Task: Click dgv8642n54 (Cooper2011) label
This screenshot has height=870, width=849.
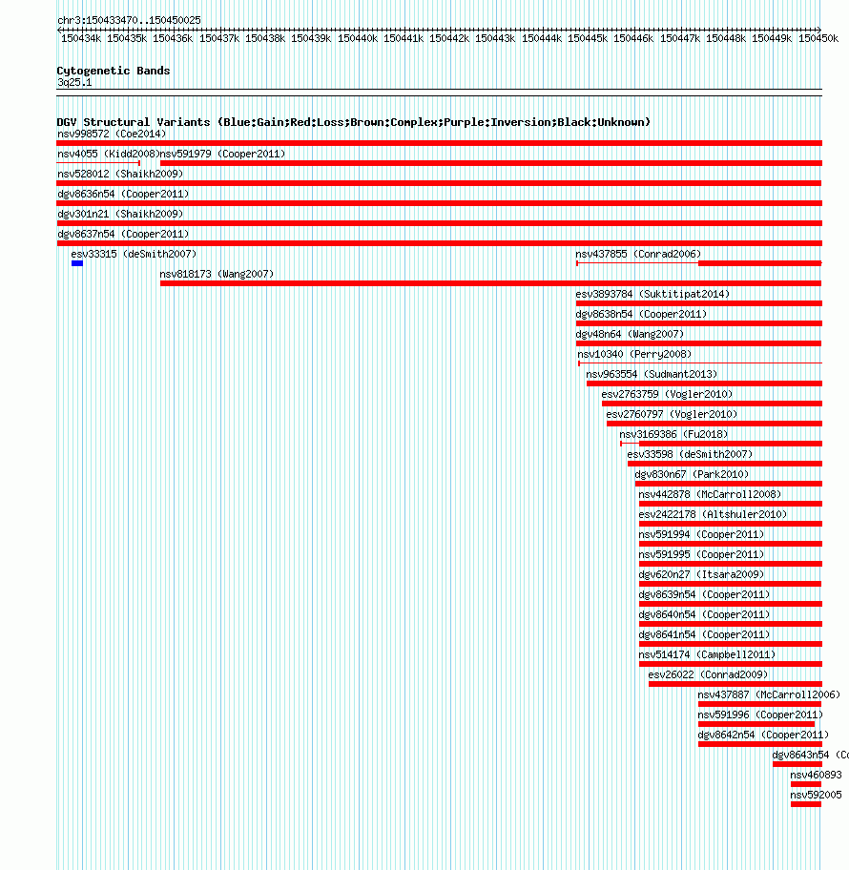Action: pos(763,735)
